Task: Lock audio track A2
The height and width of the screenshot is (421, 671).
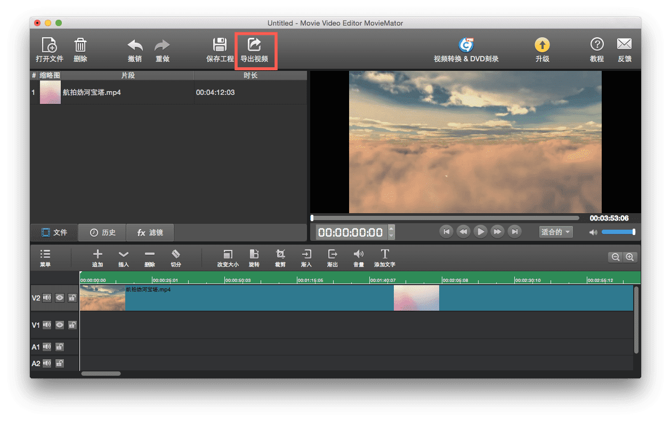Action: coord(60,363)
